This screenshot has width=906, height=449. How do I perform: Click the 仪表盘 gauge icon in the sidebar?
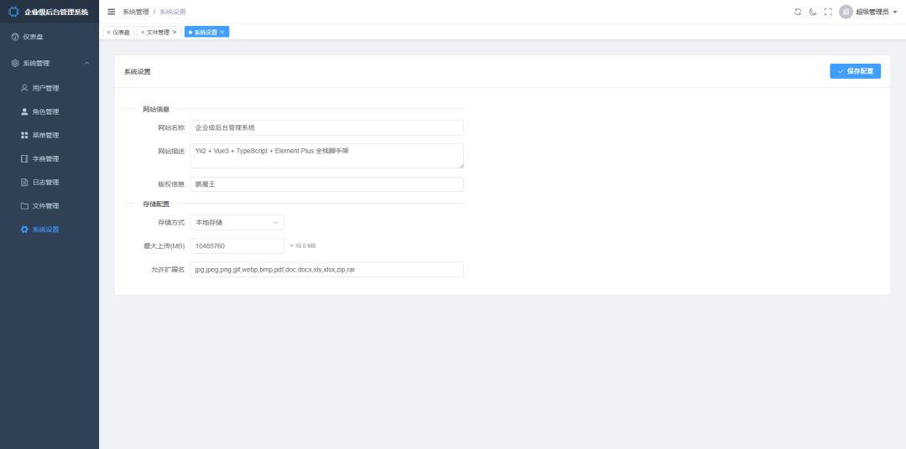click(15, 37)
